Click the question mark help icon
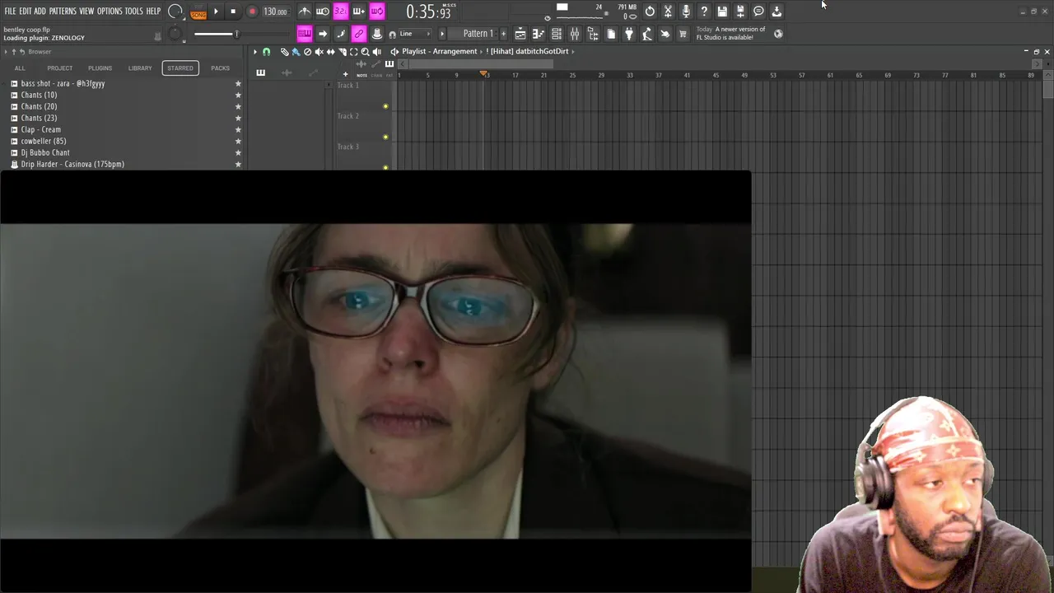Screen dimensions: 1054x593 tap(704, 12)
